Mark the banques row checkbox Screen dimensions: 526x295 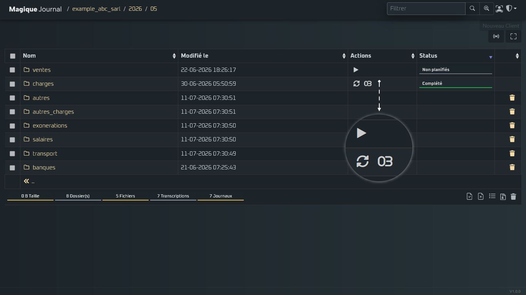12,167
